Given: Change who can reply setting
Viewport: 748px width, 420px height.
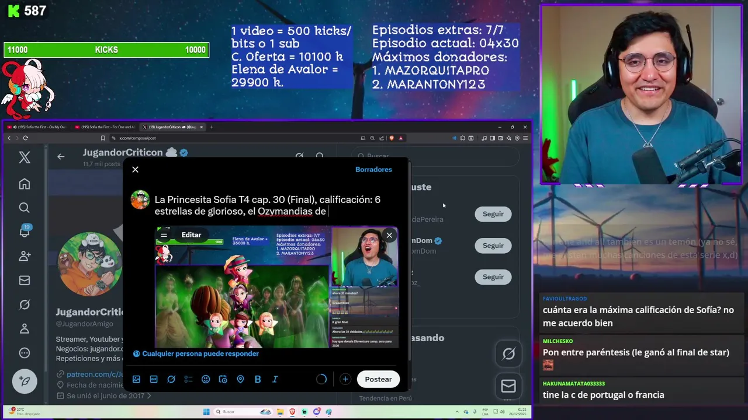Looking at the screenshot, I should tap(196, 353).
